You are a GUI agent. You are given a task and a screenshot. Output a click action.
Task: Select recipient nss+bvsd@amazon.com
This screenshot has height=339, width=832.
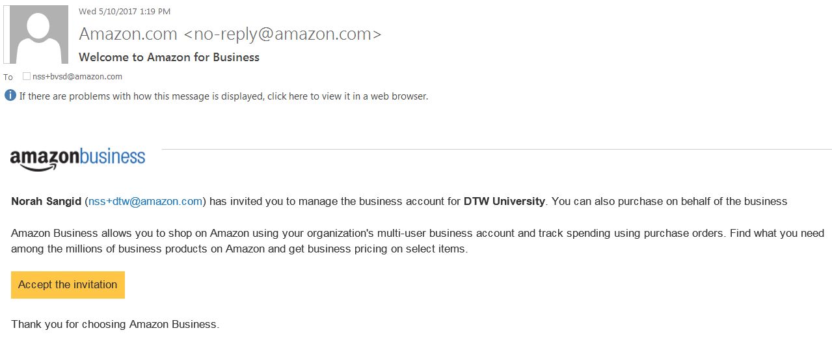77,77
